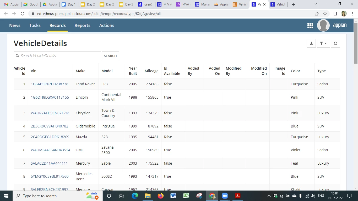Viewport: 358px width, 201px height.
Task: Go back in browser history
Action: click(x=6, y=14)
